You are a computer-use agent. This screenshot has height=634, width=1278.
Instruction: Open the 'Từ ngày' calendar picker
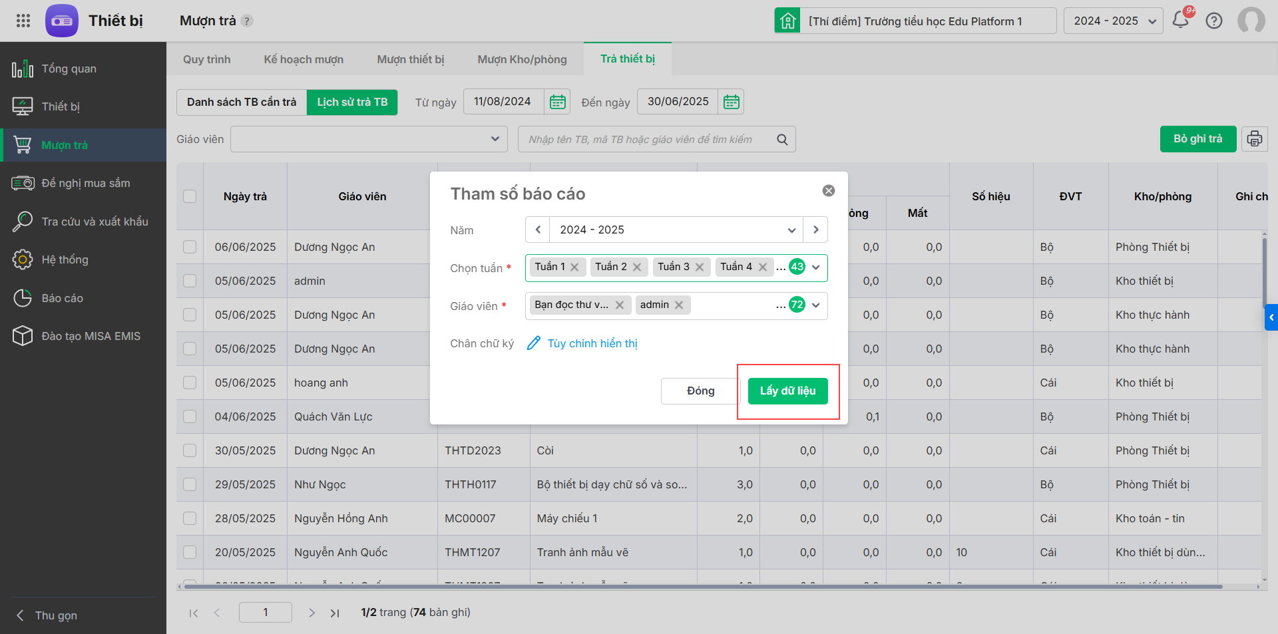click(557, 102)
